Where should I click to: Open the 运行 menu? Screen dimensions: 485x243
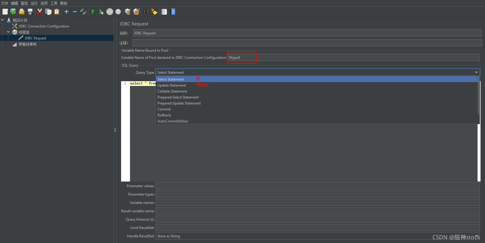34,3
